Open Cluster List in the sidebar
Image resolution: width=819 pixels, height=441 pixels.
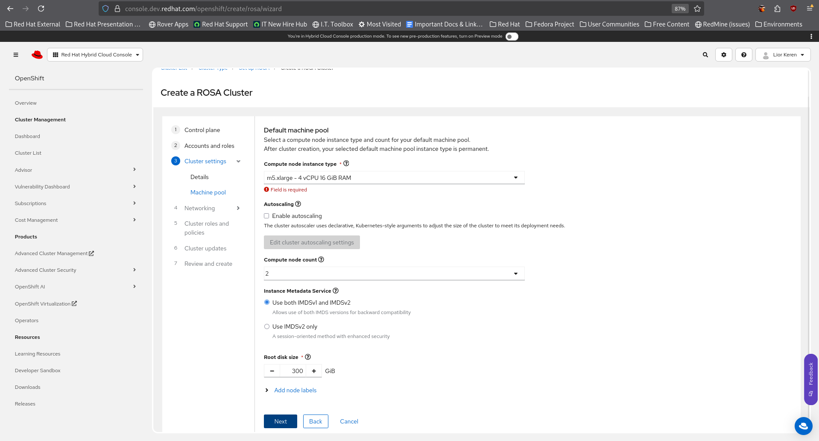28,153
